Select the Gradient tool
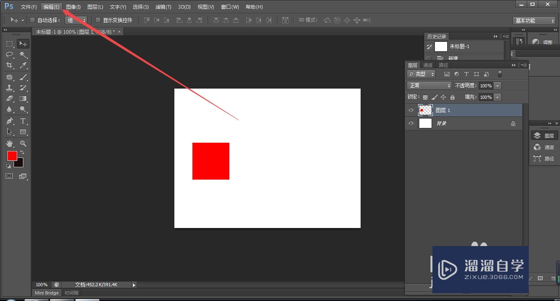Image resolution: width=560 pixels, height=301 pixels. [23, 98]
